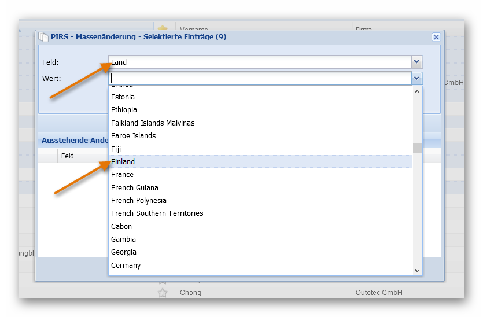Pick Gambia from the list

[124, 239]
